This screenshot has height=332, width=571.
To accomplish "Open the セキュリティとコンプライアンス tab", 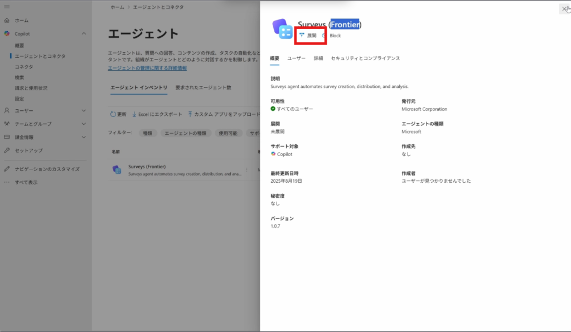I will (365, 58).
